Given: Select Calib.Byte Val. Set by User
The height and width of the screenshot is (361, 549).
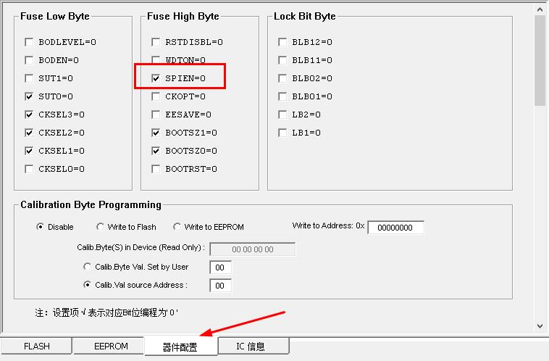Looking at the screenshot, I should coord(88,267).
